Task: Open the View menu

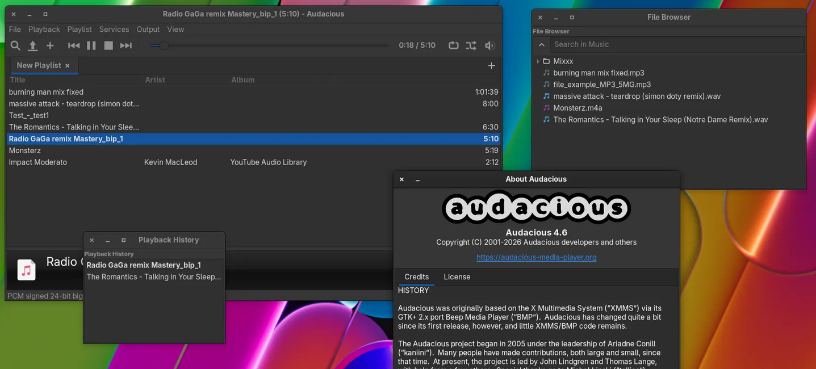Action: [x=175, y=30]
